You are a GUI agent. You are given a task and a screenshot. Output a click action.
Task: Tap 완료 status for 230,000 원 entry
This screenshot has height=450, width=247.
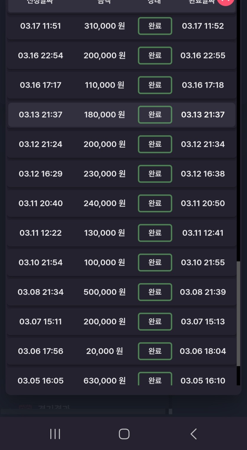(x=155, y=174)
